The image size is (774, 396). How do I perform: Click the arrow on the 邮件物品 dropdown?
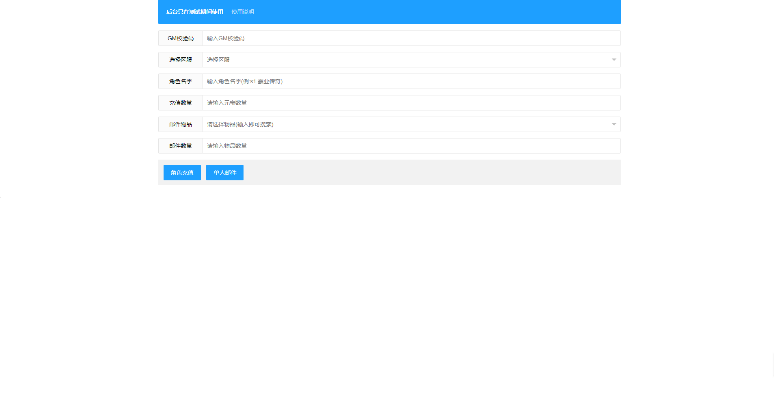coord(614,124)
